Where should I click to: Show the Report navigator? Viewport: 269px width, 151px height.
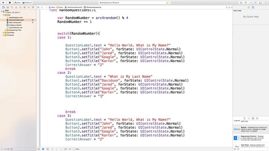(33, 8)
